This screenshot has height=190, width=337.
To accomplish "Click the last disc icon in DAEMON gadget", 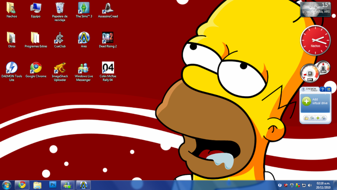I will [324, 118].
